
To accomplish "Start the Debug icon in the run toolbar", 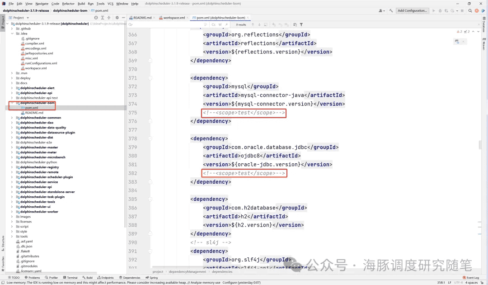I will [440, 10].
